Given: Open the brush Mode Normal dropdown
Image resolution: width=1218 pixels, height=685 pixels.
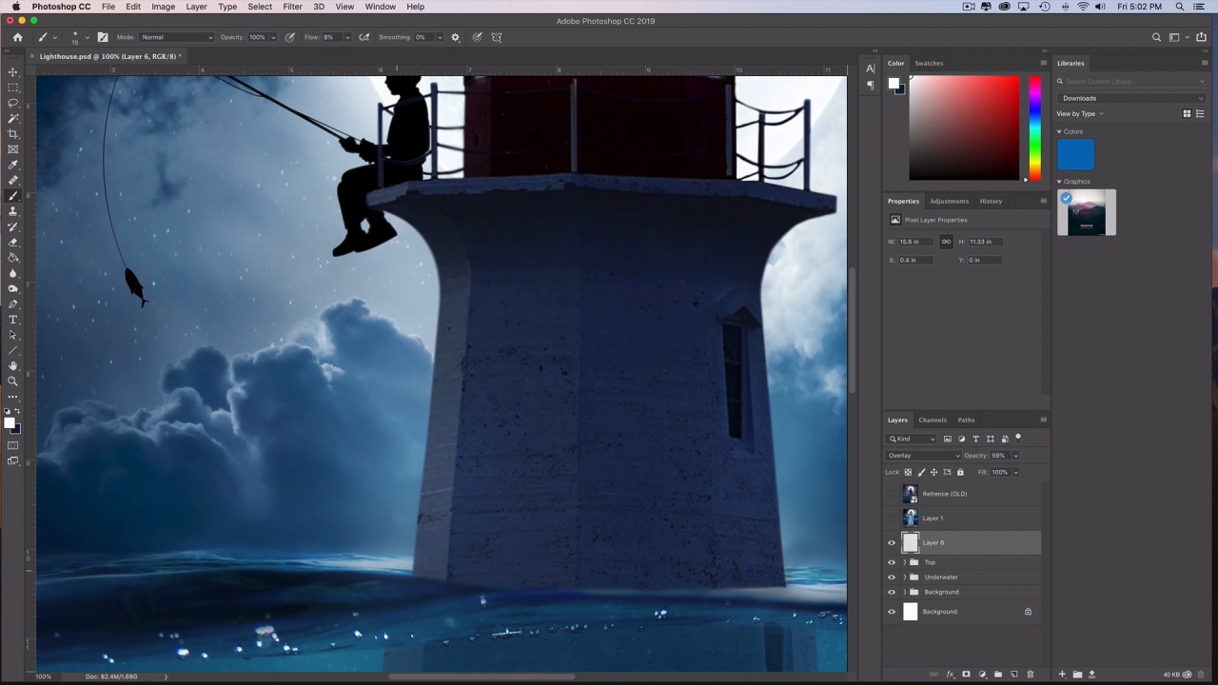Looking at the screenshot, I should pos(177,37).
